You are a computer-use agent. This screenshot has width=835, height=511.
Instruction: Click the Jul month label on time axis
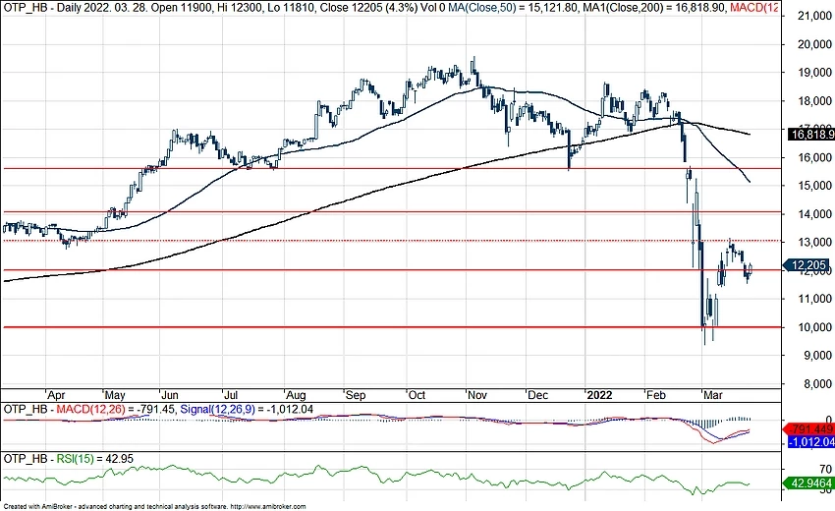[230, 395]
